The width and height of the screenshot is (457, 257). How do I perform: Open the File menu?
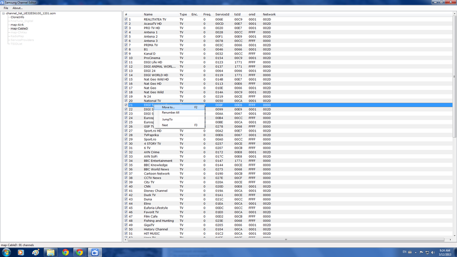click(x=6, y=8)
